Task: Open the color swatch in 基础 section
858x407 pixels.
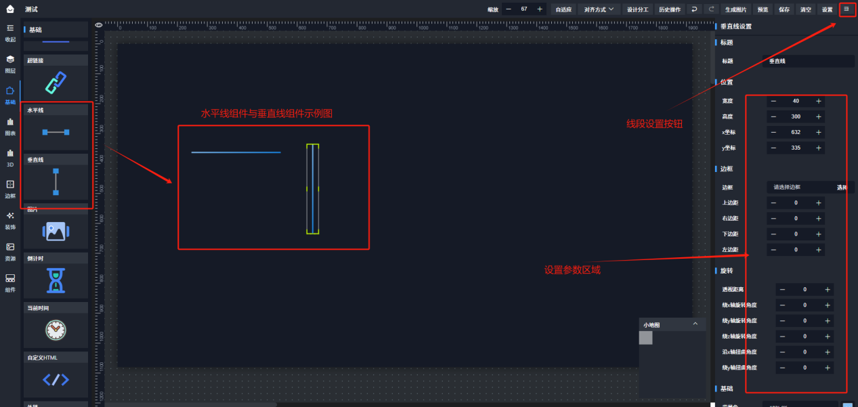Action: point(847,404)
